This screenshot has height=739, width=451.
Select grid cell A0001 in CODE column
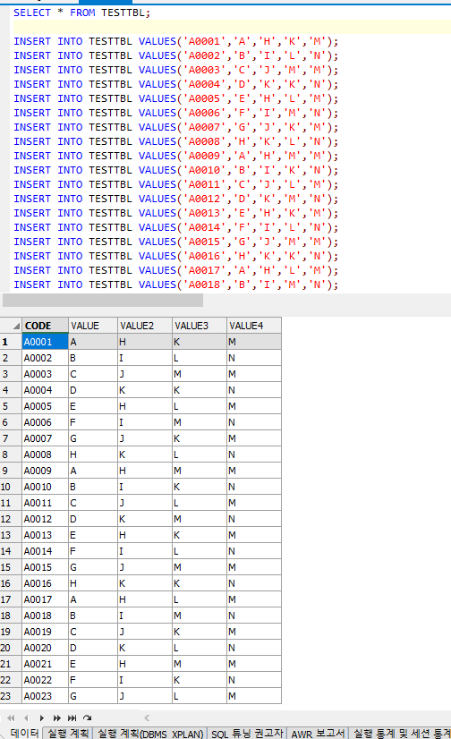tap(45, 342)
